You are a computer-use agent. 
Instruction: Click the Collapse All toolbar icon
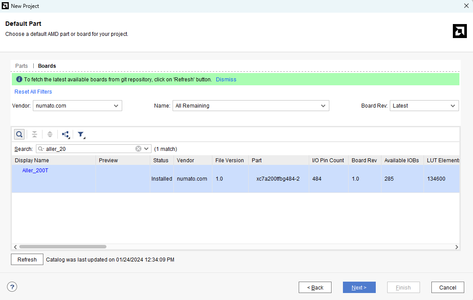click(x=35, y=134)
